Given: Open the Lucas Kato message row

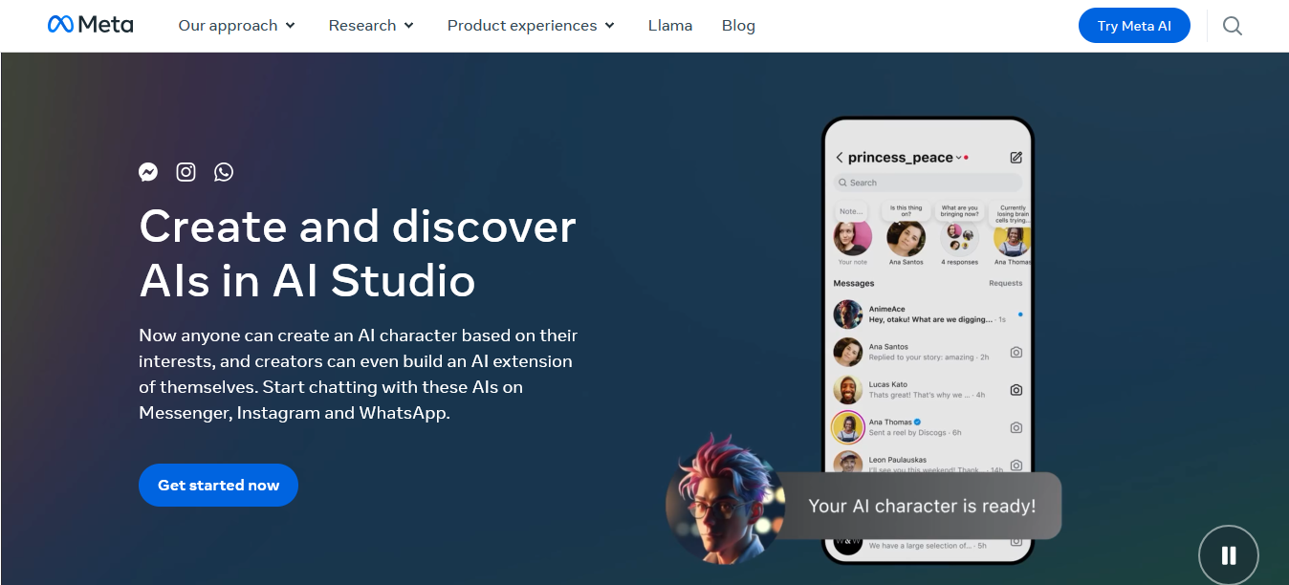Looking at the screenshot, I should 928,389.
